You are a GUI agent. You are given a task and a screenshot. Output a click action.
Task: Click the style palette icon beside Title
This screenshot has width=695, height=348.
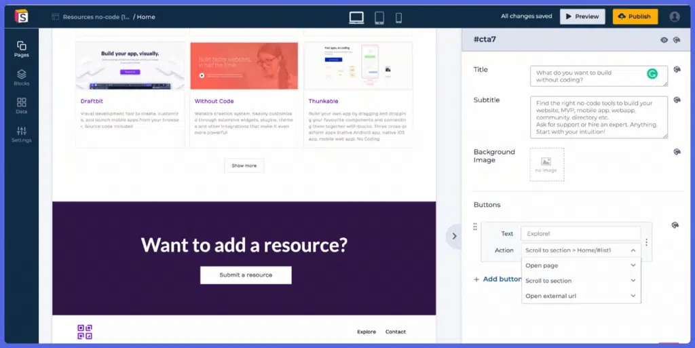[x=677, y=70]
